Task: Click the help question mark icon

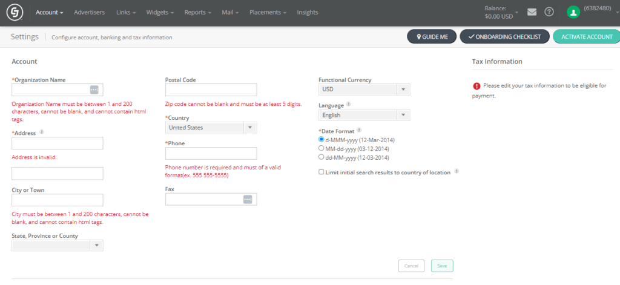Action: click(549, 12)
